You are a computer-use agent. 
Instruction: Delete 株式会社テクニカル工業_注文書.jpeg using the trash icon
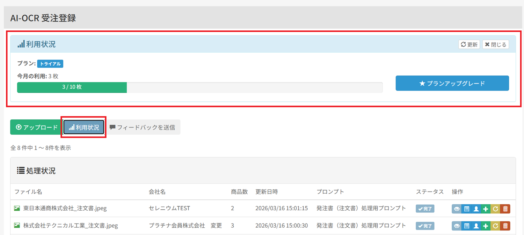[505, 226]
